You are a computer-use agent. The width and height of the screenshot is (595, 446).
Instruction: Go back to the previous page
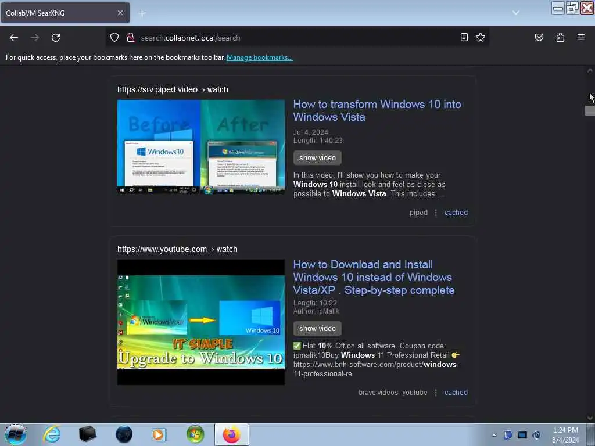coord(14,38)
